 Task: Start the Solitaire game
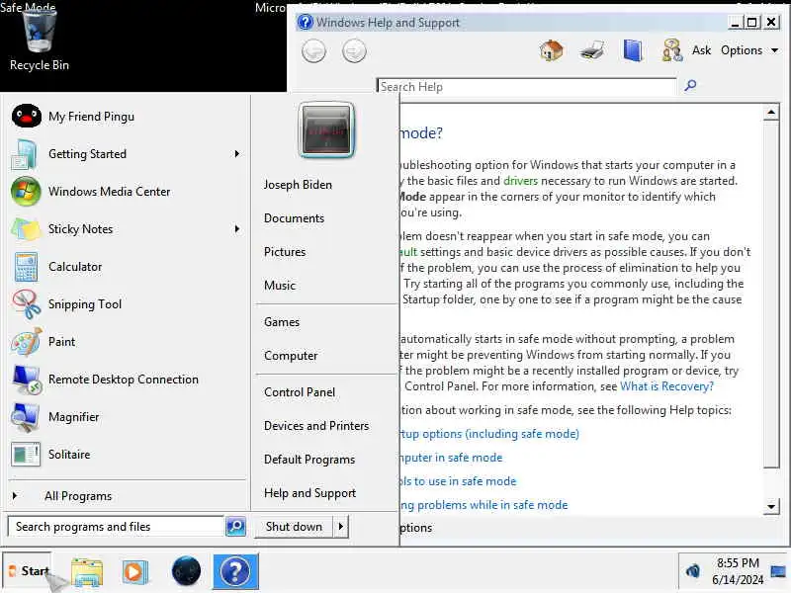coord(127,455)
